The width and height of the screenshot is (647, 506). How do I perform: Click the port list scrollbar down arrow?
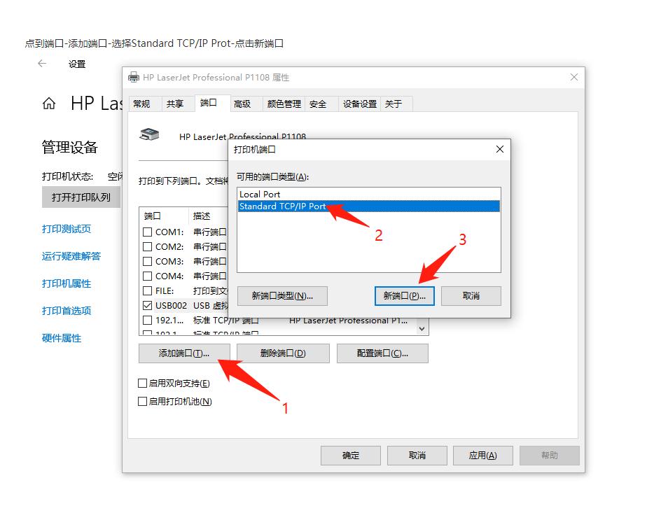coord(422,329)
